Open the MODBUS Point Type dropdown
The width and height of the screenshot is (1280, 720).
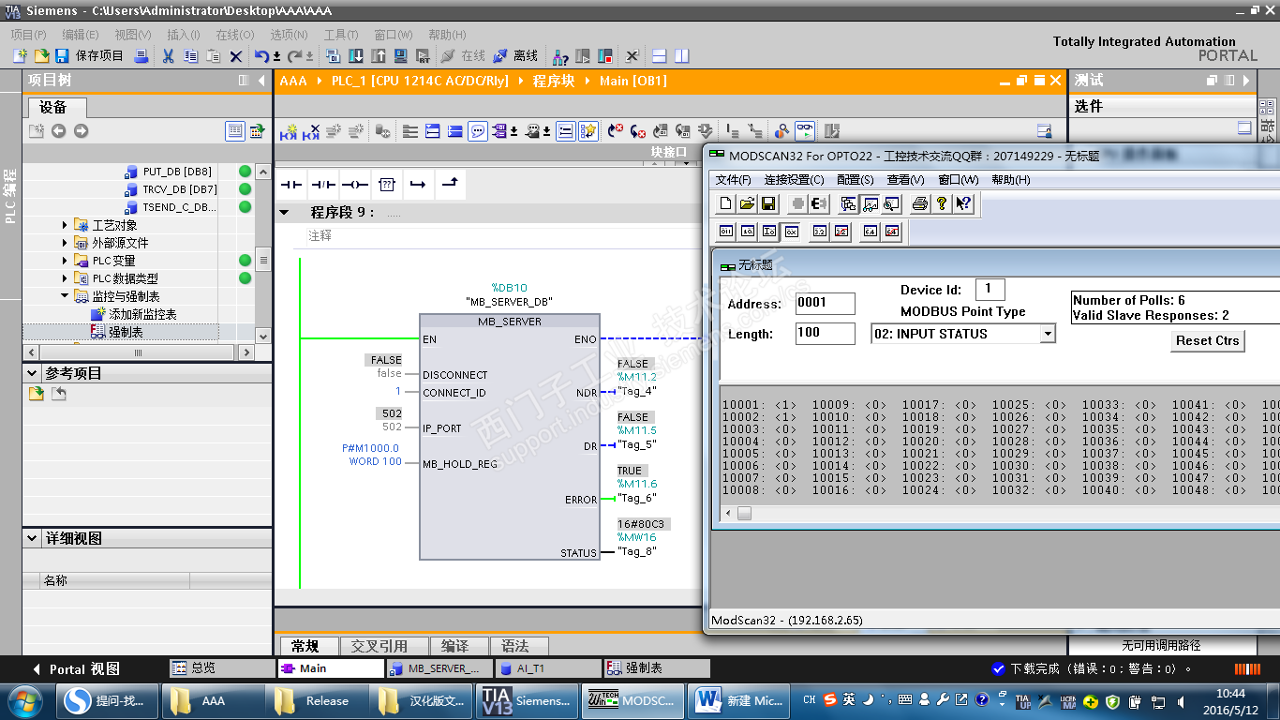click(1048, 334)
